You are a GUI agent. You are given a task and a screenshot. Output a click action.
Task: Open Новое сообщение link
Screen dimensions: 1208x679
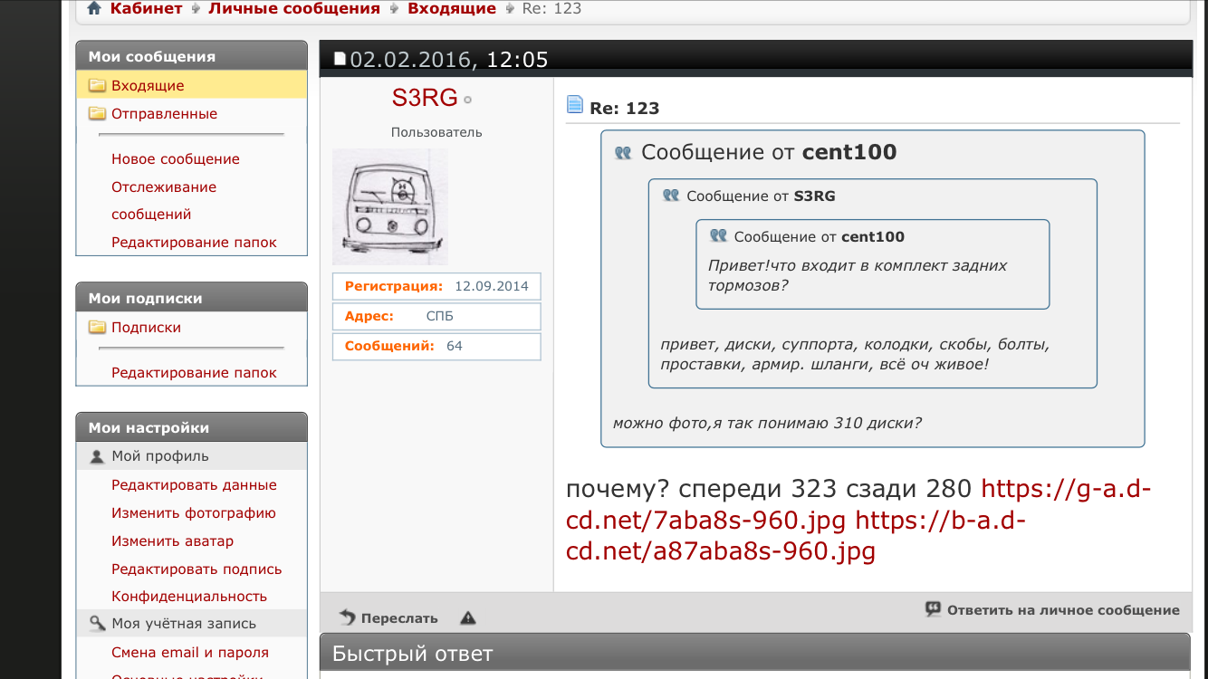click(x=176, y=159)
